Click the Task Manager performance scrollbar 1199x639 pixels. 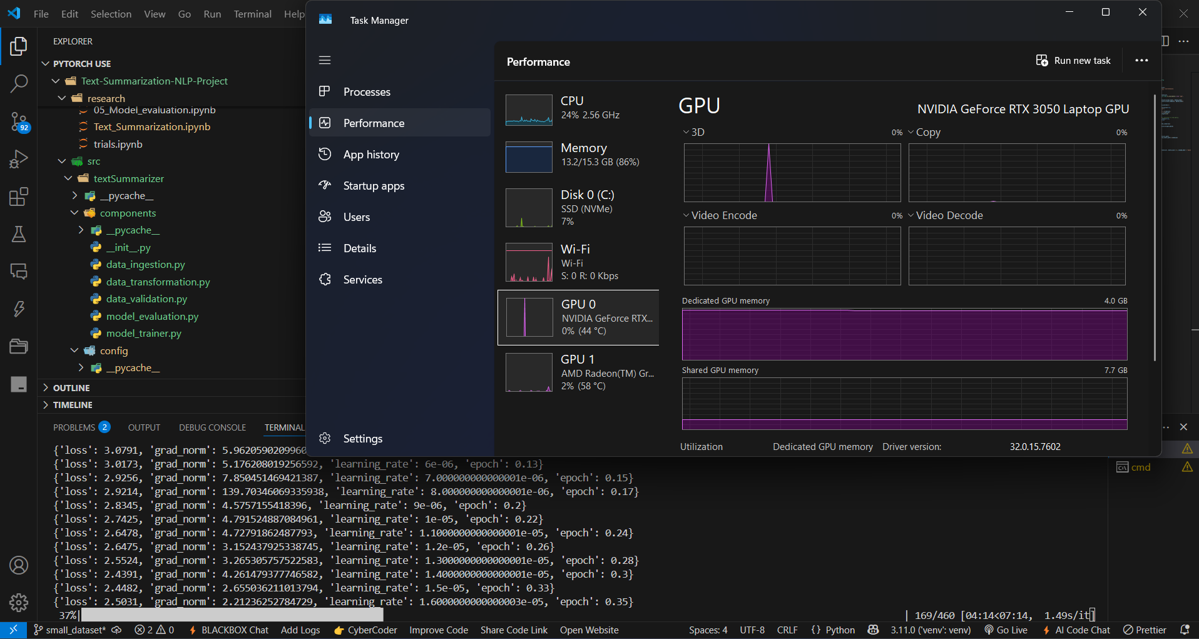(x=1155, y=228)
